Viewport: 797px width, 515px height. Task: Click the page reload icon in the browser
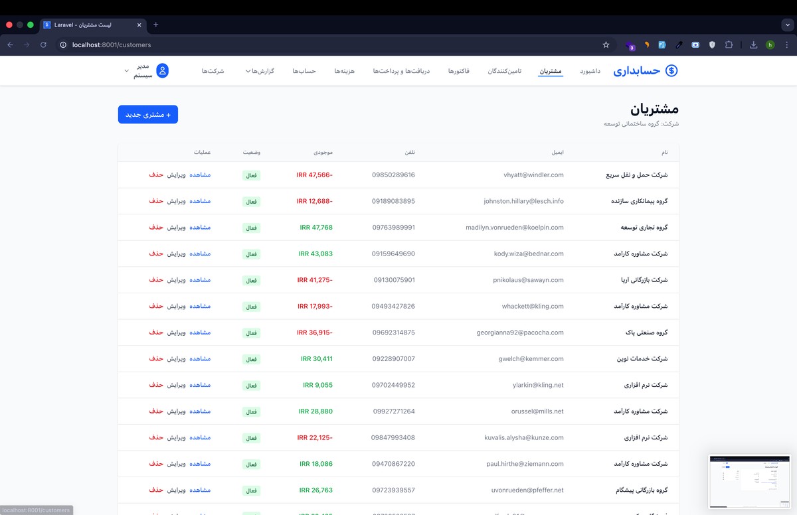coord(43,44)
